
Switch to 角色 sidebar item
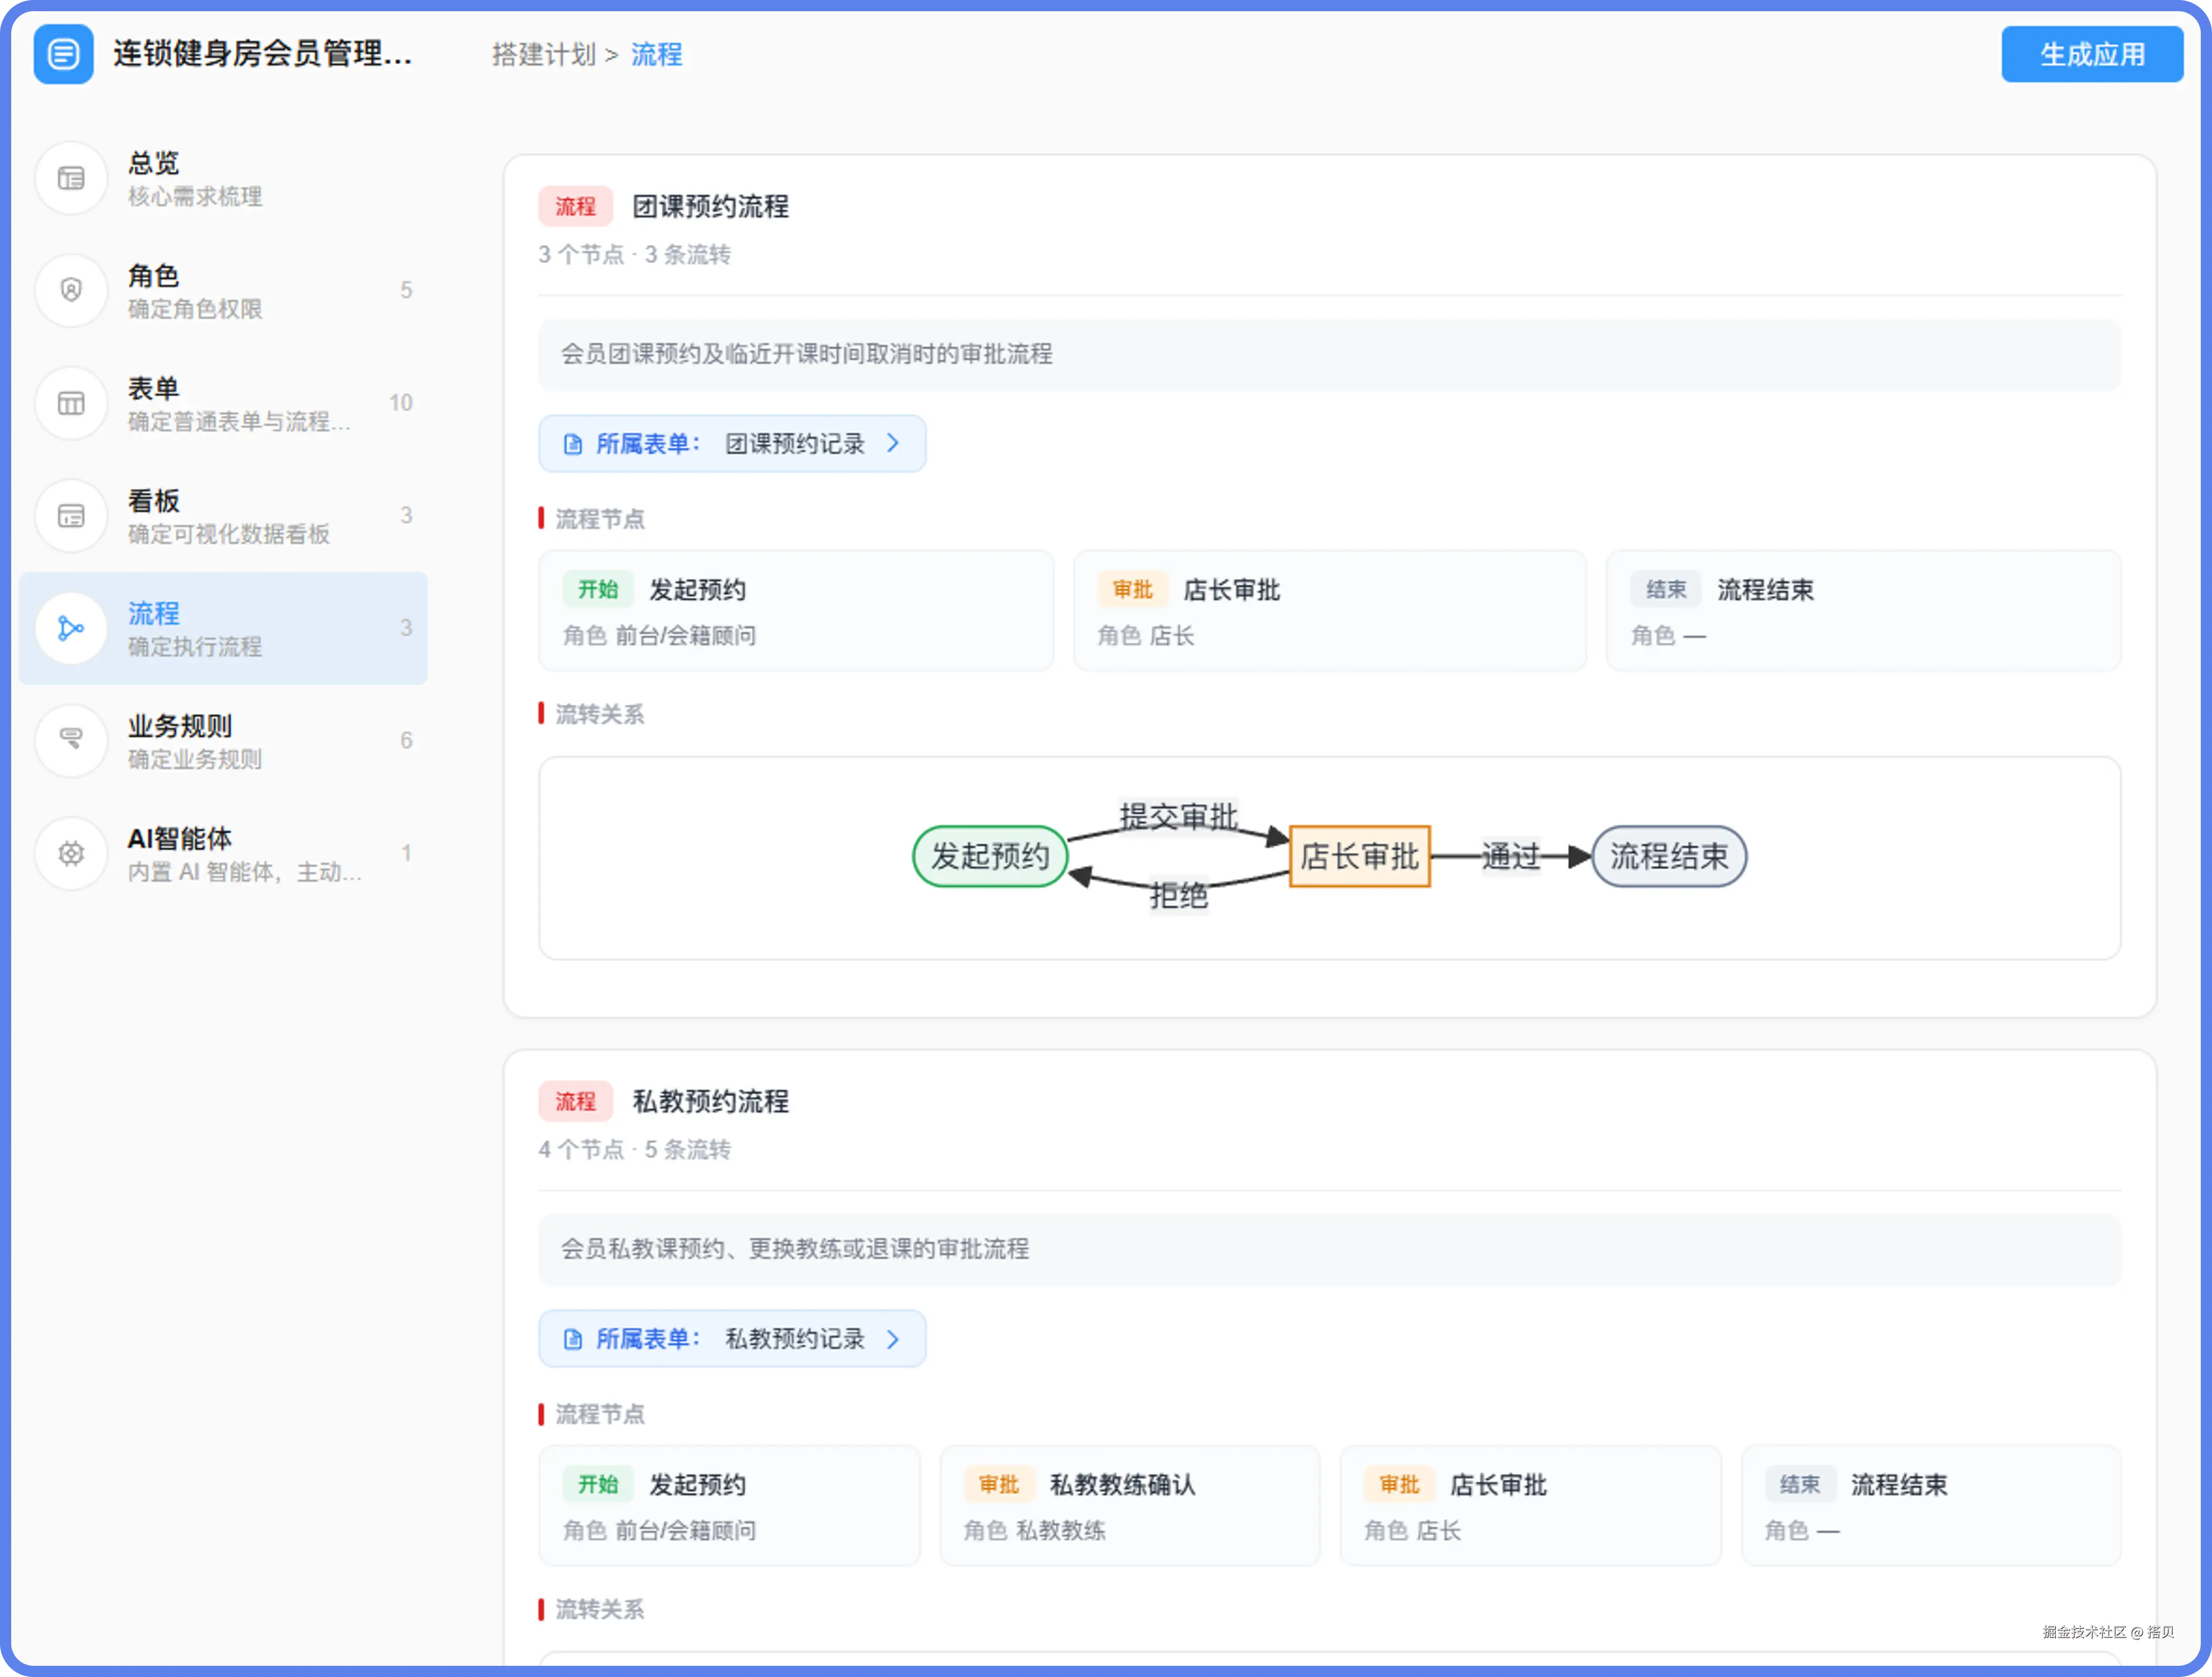tap(223, 291)
